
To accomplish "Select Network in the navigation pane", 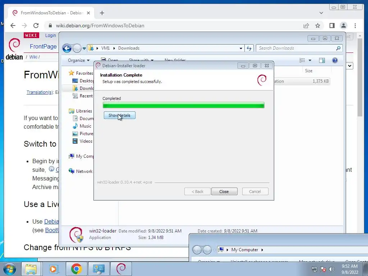I will click(80, 171).
